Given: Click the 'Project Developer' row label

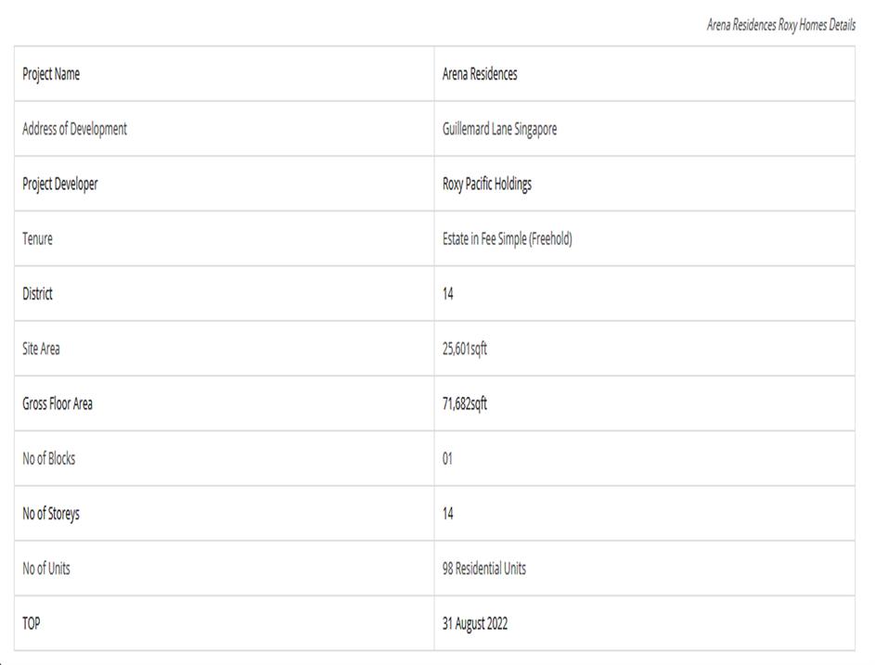Looking at the screenshot, I should 60,185.
